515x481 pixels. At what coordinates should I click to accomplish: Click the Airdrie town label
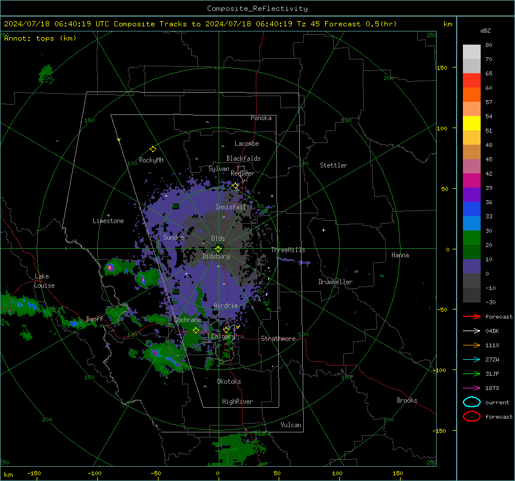[x=225, y=305]
